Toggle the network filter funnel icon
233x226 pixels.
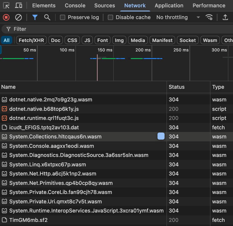point(35,17)
